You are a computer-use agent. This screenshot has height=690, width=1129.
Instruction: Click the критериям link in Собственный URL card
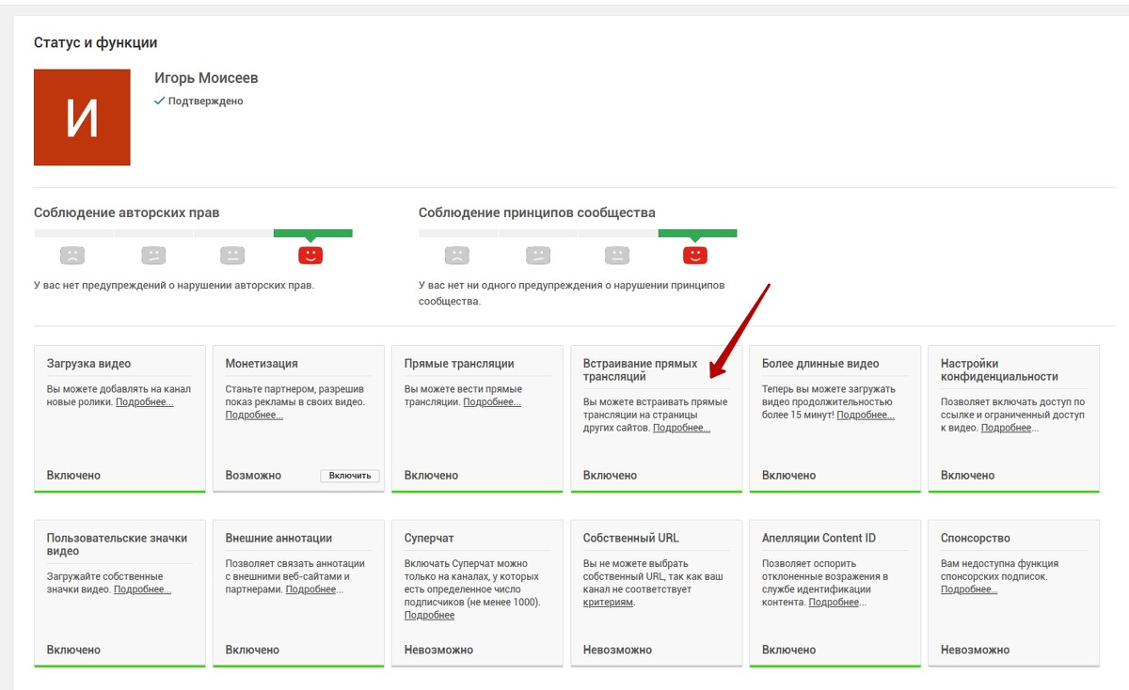(x=608, y=603)
